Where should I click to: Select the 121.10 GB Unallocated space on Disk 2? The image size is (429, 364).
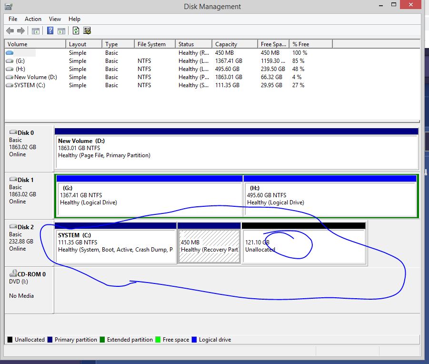pyautogui.click(x=304, y=243)
